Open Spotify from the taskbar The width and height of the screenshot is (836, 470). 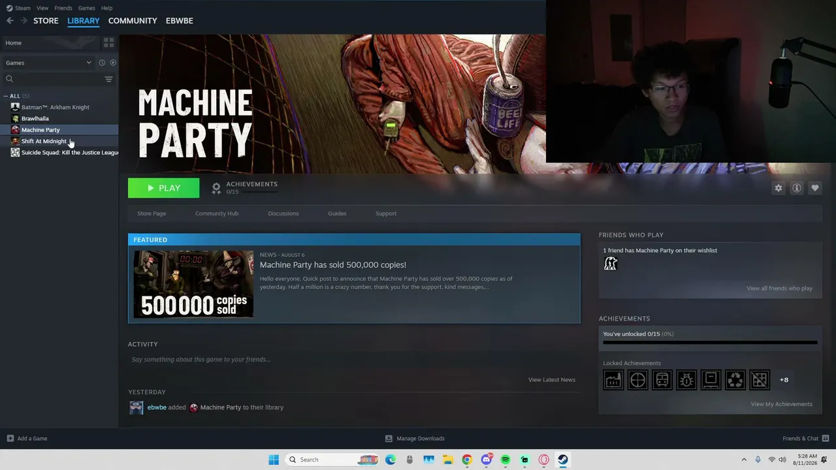(506, 460)
